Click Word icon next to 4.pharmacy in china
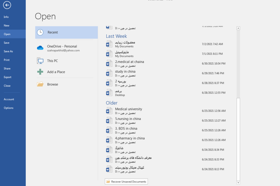280x186 pixels. tap(109, 140)
